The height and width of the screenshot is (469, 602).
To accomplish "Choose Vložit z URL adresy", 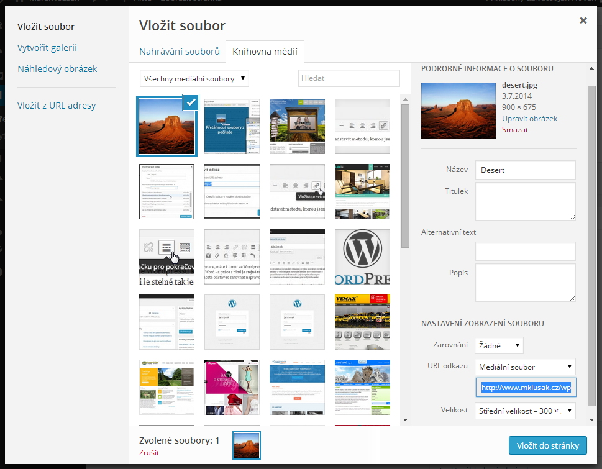I will [x=57, y=106].
